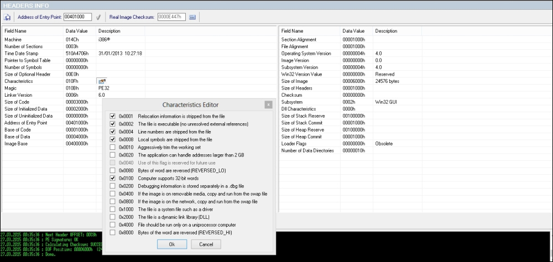The width and height of the screenshot is (553, 262).
Task: Select the Size of Heap Commit row
Action: click(x=415, y=137)
